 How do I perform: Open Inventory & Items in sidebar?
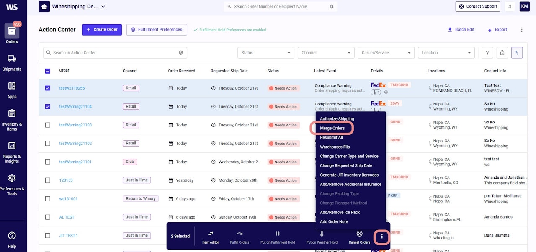12,120
